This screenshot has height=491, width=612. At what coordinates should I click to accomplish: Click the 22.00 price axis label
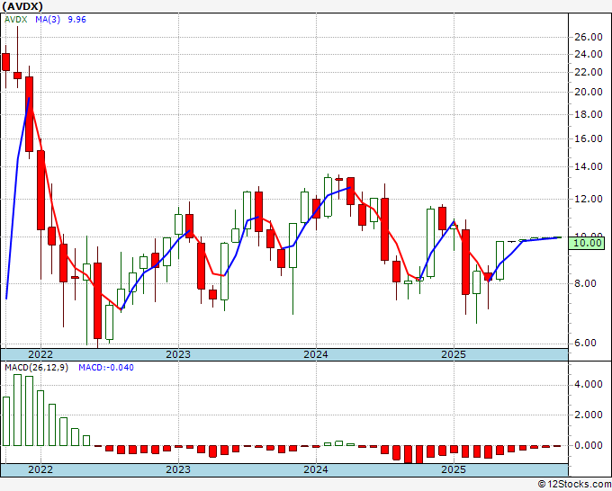click(x=589, y=72)
